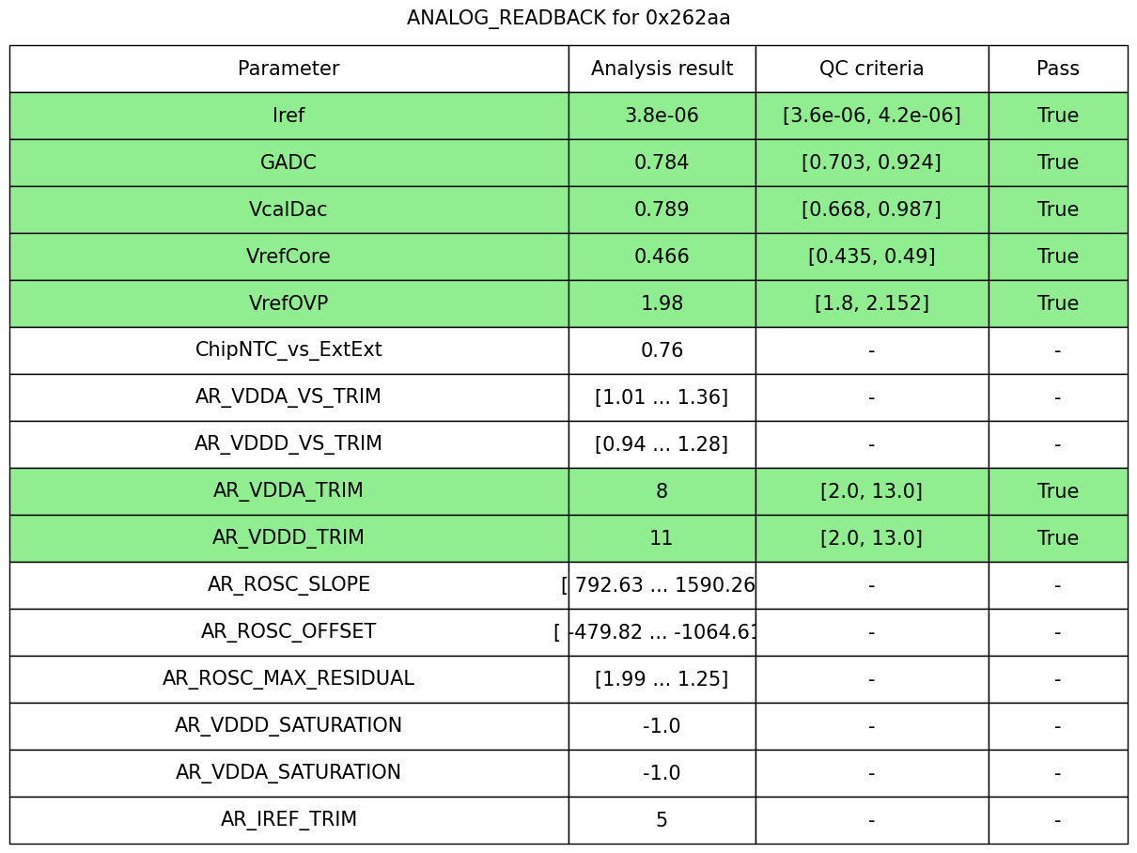Click the ANALOG_READBACK title text
This screenshot has width=1137, height=853.
point(568,18)
